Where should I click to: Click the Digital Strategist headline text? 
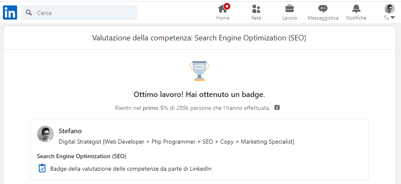coord(177,142)
